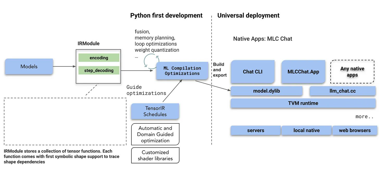
Task: Select the Any native apps dashed block
Action: point(352,72)
